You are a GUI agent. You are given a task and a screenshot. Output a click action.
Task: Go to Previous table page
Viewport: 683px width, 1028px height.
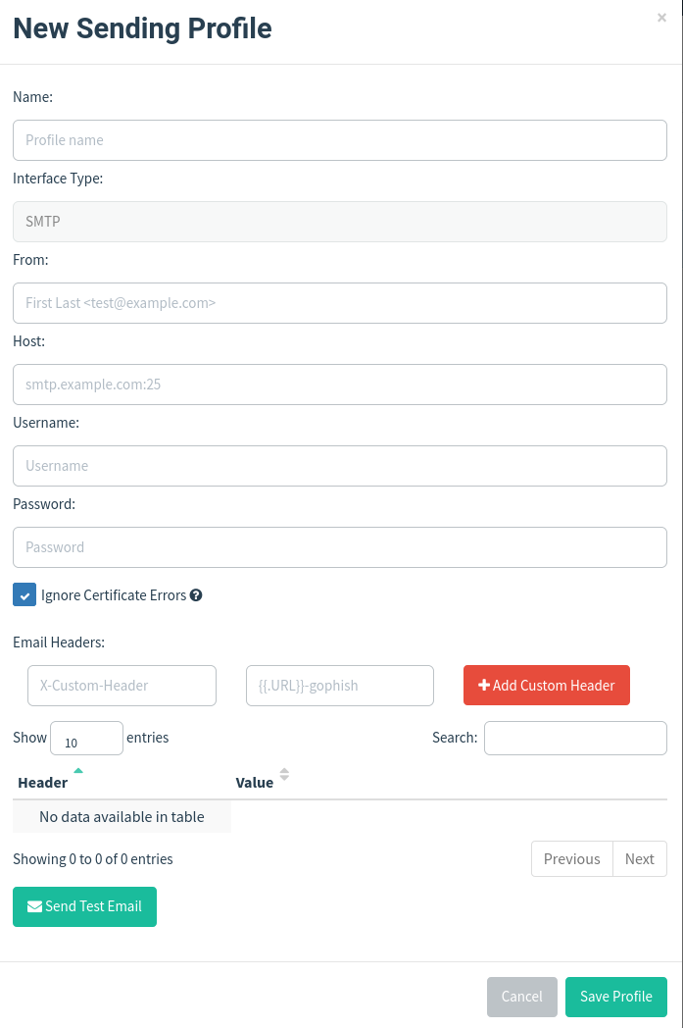pos(571,859)
